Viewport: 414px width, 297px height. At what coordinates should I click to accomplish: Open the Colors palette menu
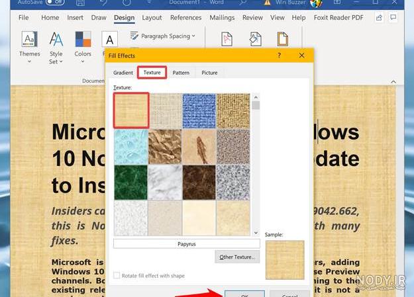click(x=83, y=46)
